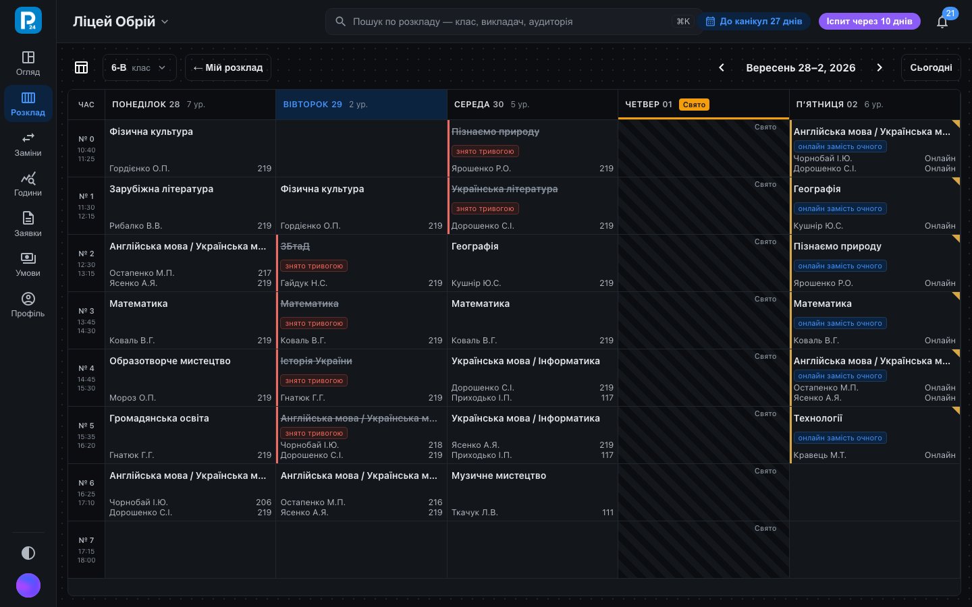Image resolution: width=972 pixels, height=607 pixels.
Task: Toggle the dark/light theme icon
Action: [28, 553]
